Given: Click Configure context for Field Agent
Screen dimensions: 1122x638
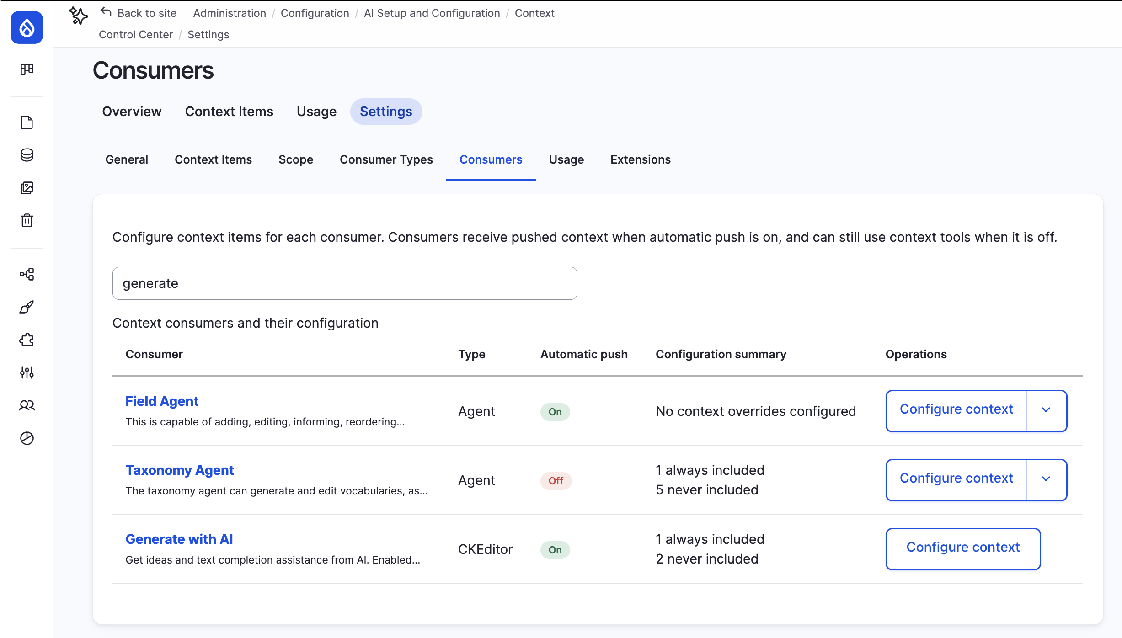Looking at the screenshot, I should 956,410.
